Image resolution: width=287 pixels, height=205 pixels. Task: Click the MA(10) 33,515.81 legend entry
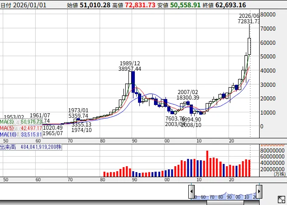click(21, 135)
